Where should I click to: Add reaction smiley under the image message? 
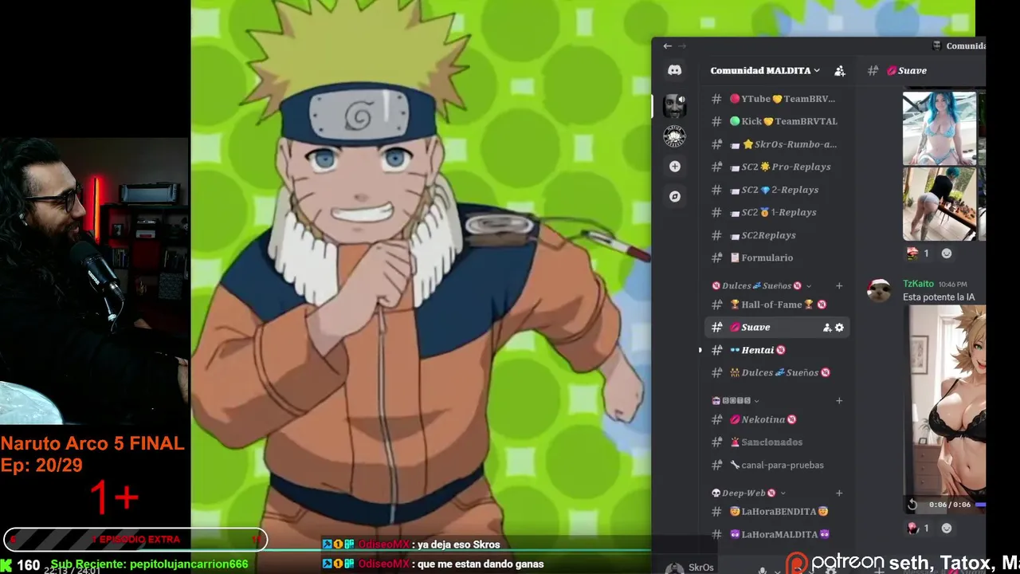pyautogui.click(x=947, y=254)
